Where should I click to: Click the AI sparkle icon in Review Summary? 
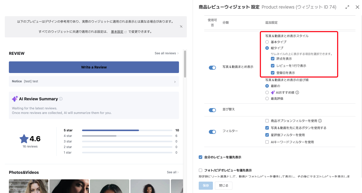point(15,99)
